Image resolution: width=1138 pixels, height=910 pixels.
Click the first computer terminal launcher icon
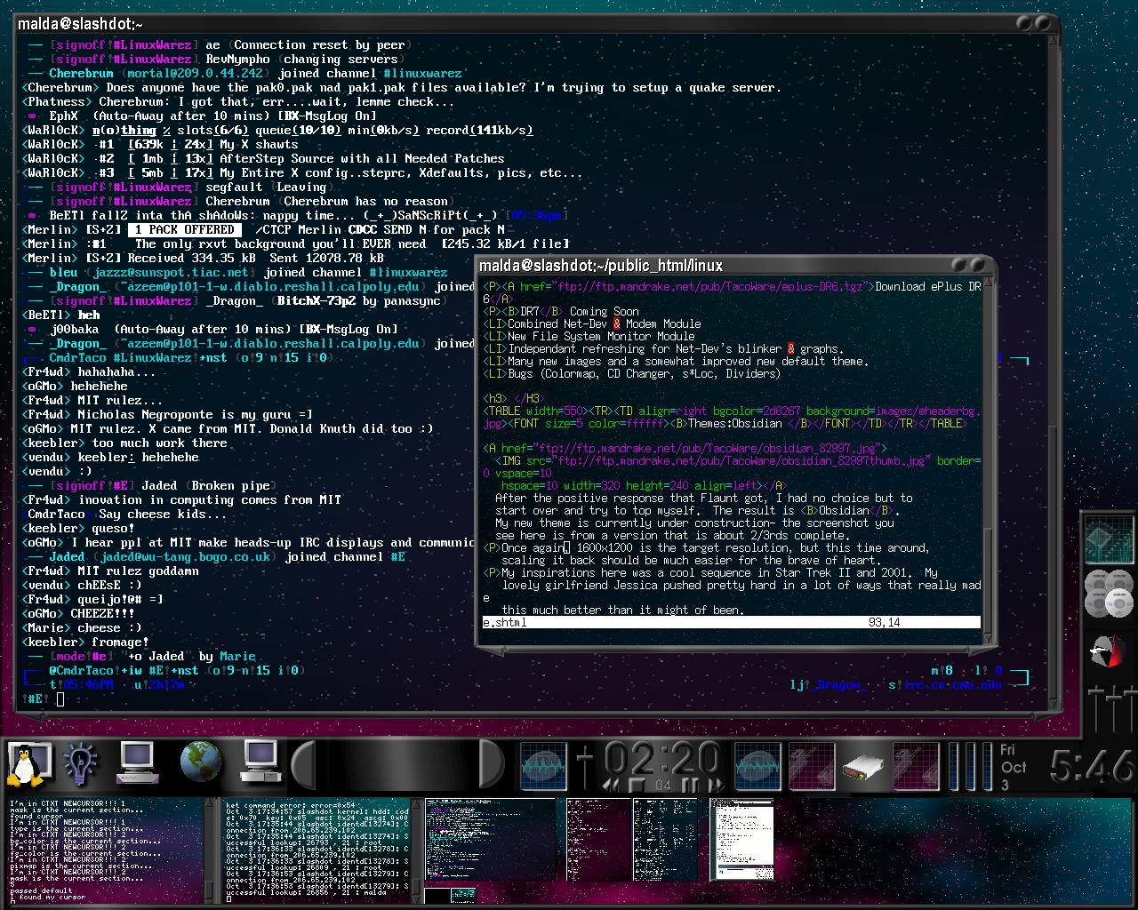pyautogui.click(x=138, y=762)
